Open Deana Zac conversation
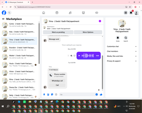Image resolution: width=142 pixels, height=113 pixels. point(19,88)
